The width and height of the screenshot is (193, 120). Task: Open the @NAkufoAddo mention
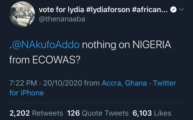[45, 45]
